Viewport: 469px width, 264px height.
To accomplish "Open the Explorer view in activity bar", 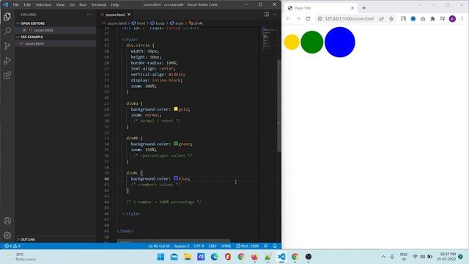I will pyautogui.click(x=7, y=16).
